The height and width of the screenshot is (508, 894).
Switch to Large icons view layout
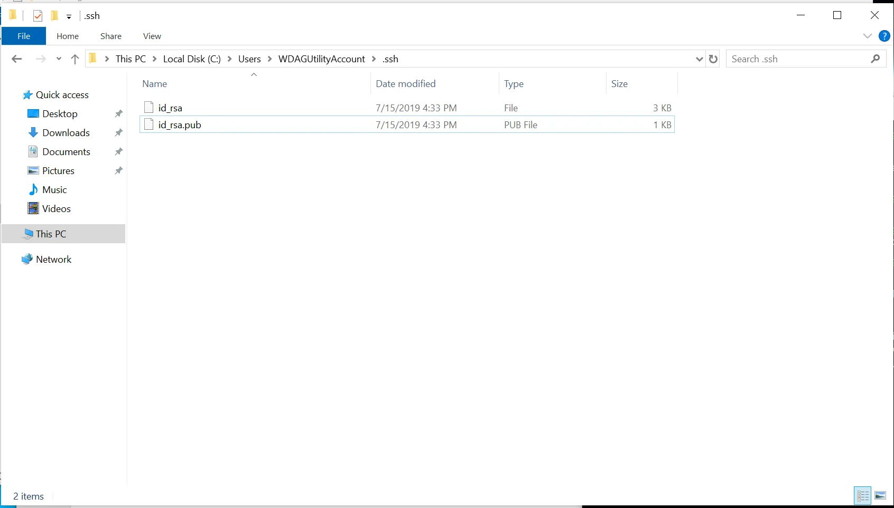pyautogui.click(x=880, y=496)
